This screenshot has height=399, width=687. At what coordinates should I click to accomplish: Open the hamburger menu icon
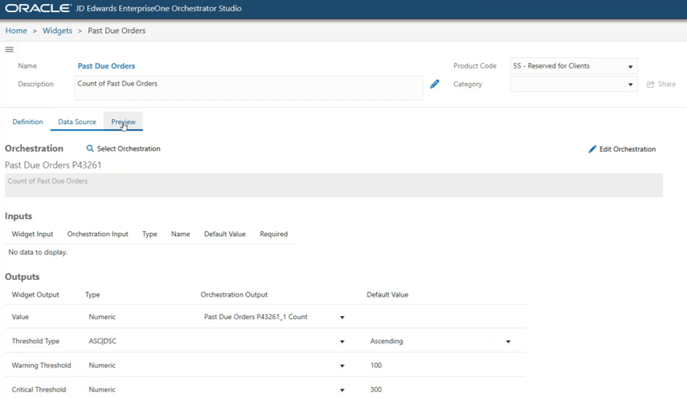(x=9, y=49)
